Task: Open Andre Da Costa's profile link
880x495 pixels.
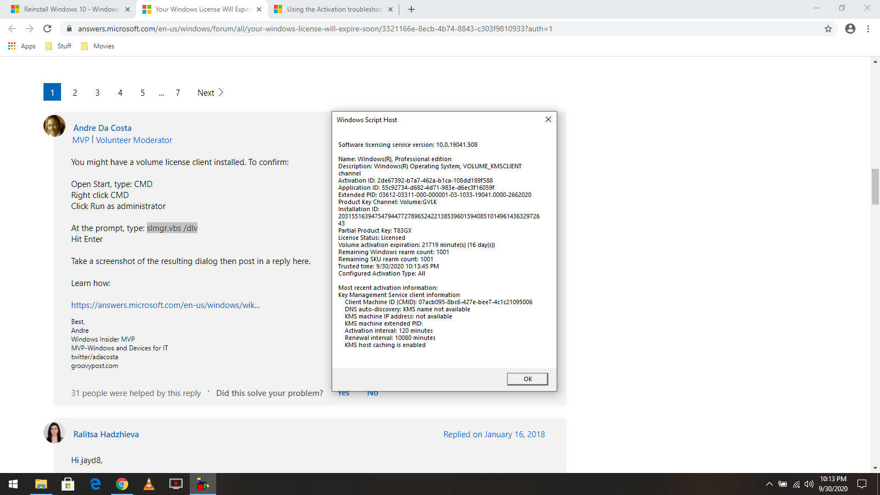Action: click(102, 128)
